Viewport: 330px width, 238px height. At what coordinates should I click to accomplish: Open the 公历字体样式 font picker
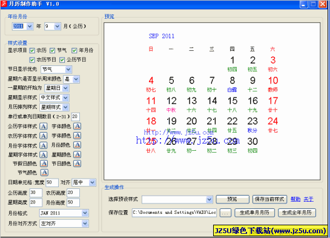tap(44, 126)
